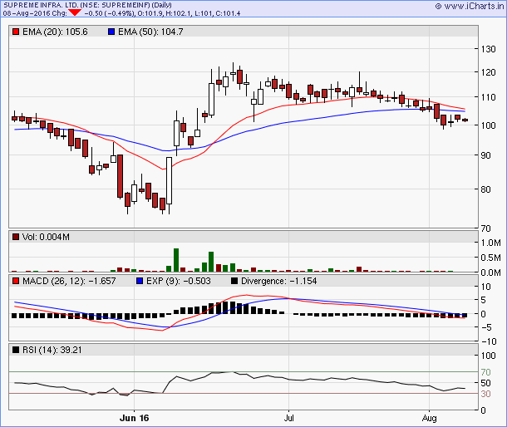Image resolution: width=507 pixels, height=427 pixels.
Task: Click the Jul x-axis label
Action: [x=288, y=418]
